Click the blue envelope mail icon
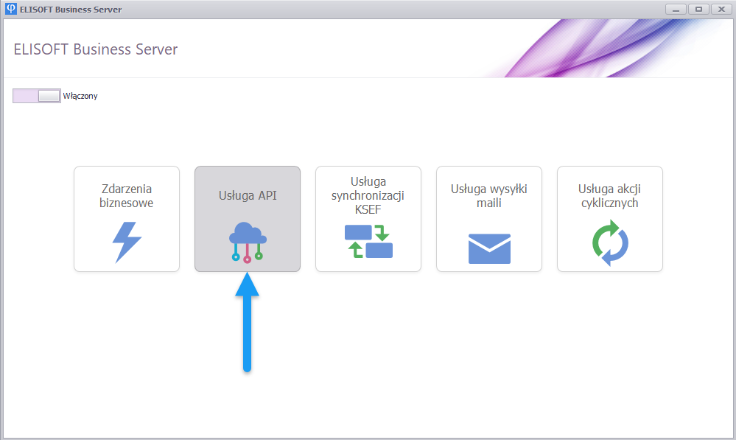Screen dimensions: 736x440 click(489, 248)
